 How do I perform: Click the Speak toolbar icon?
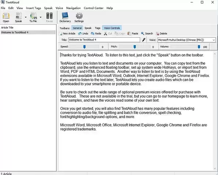18,17
